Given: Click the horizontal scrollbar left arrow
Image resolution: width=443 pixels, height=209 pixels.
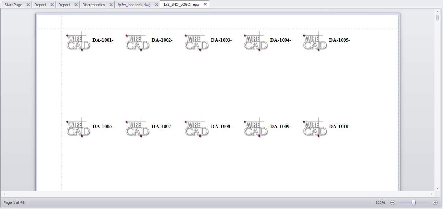Looking at the screenshot, I should (4, 194).
